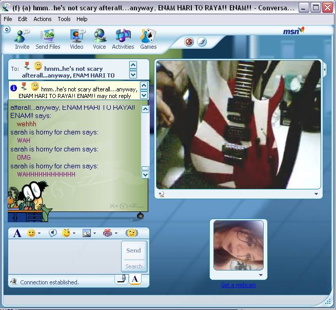Switch to handwriting input mode

122,279
